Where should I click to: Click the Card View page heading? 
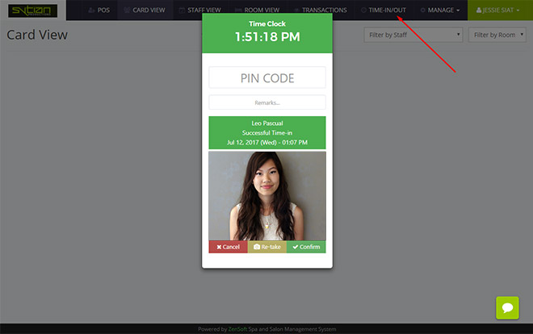click(37, 35)
